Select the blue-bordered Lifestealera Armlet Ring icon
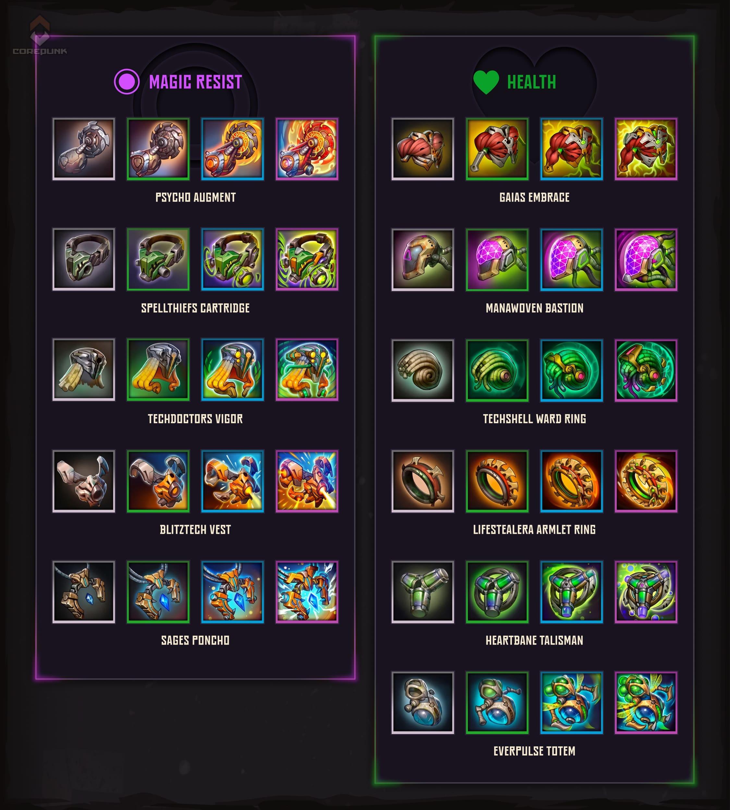Screen dimensions: 730x810 click(572, 481)
